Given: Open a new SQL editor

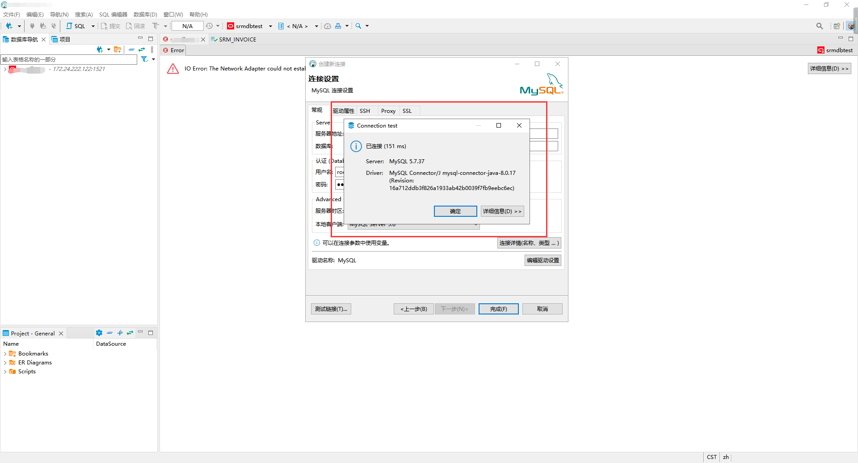Looking at the screenshot, I should point(76,26).
